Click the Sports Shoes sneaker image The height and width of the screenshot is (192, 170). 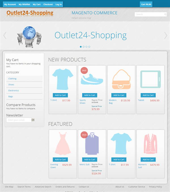click(x=92, y=79)
